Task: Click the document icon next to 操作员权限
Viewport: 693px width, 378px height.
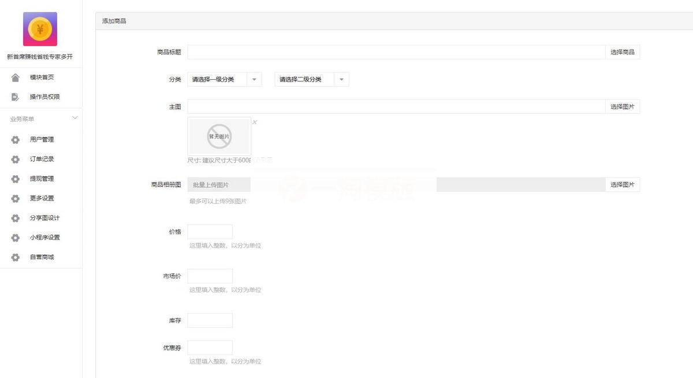Action: [14, 97]
